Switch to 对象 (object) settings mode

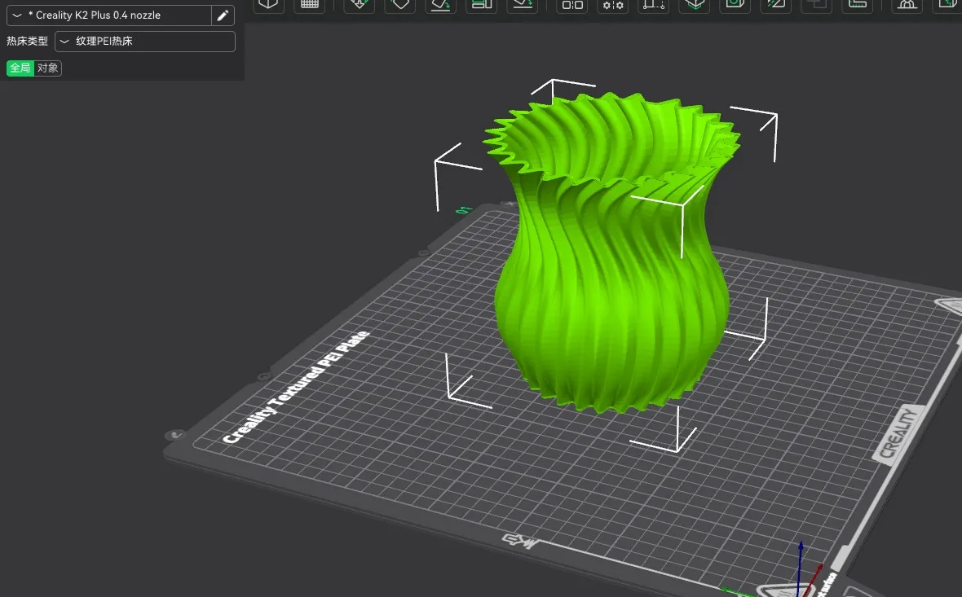click(48, 68)
